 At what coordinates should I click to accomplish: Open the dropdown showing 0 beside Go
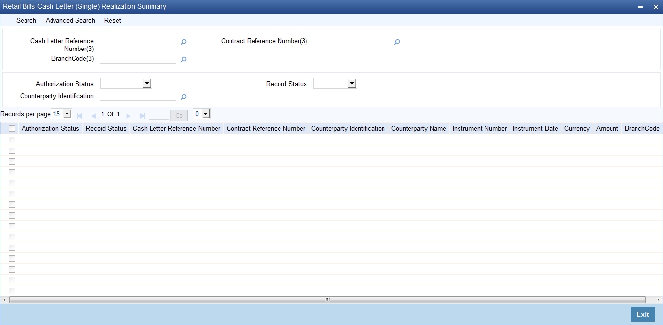pos(202,114)
